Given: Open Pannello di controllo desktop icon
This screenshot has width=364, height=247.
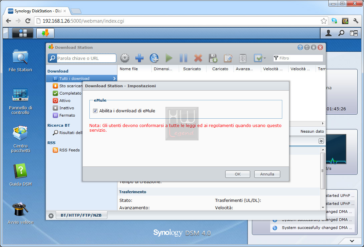Looking at the screenshot, I should 20,101.
